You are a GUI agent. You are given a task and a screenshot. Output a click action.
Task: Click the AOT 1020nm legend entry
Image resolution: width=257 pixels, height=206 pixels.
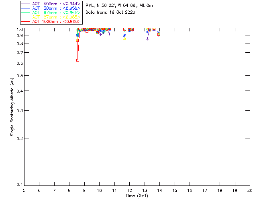tap(51, 21)
